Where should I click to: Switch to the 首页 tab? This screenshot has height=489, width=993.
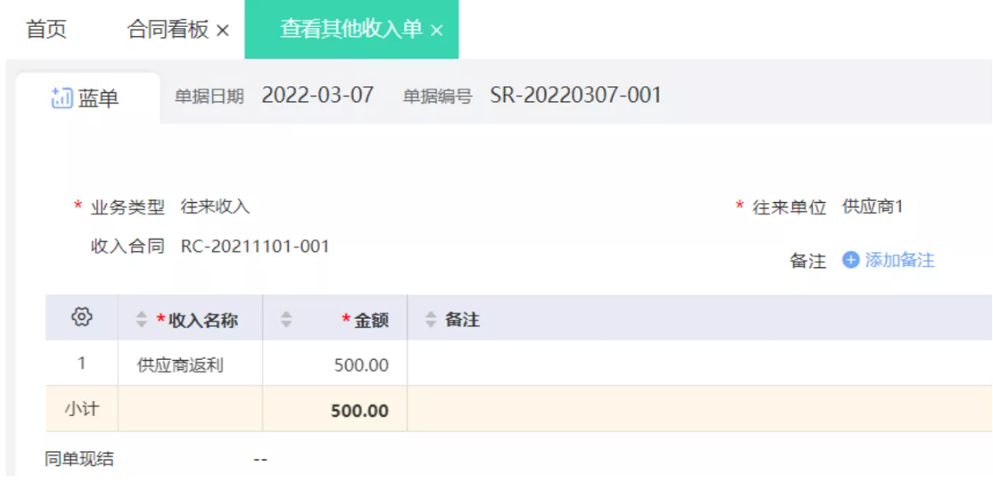coord(46,30)
